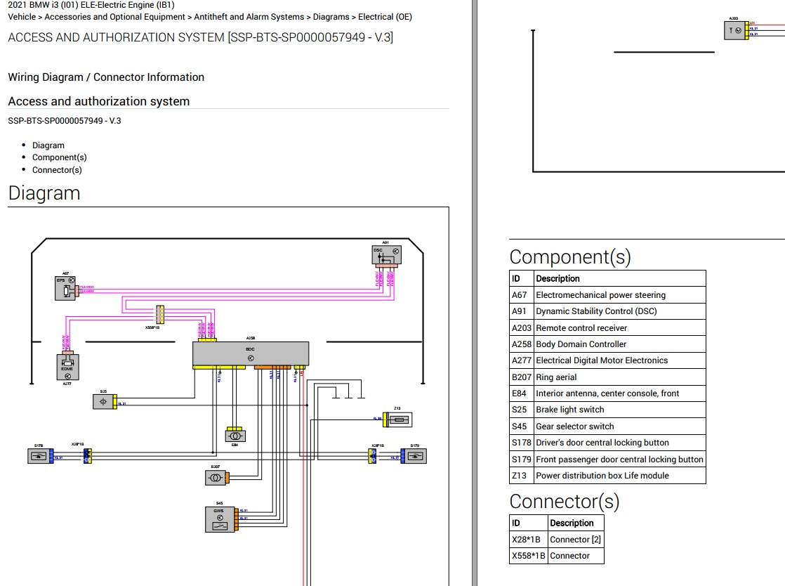
Task: Select the Interior antenna, center console, front row
Action: (x=607, y=393)
